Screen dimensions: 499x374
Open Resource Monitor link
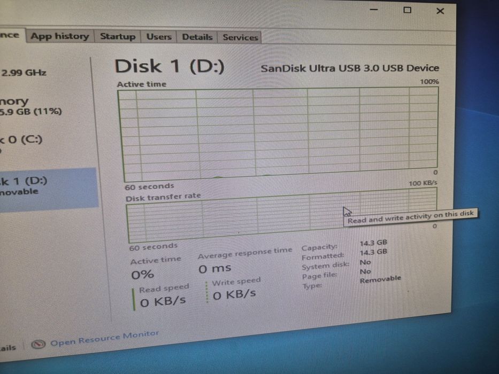tap(104, 338)
